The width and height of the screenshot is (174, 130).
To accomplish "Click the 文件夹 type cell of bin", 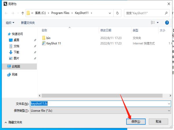I will click(x=137, y=38).
